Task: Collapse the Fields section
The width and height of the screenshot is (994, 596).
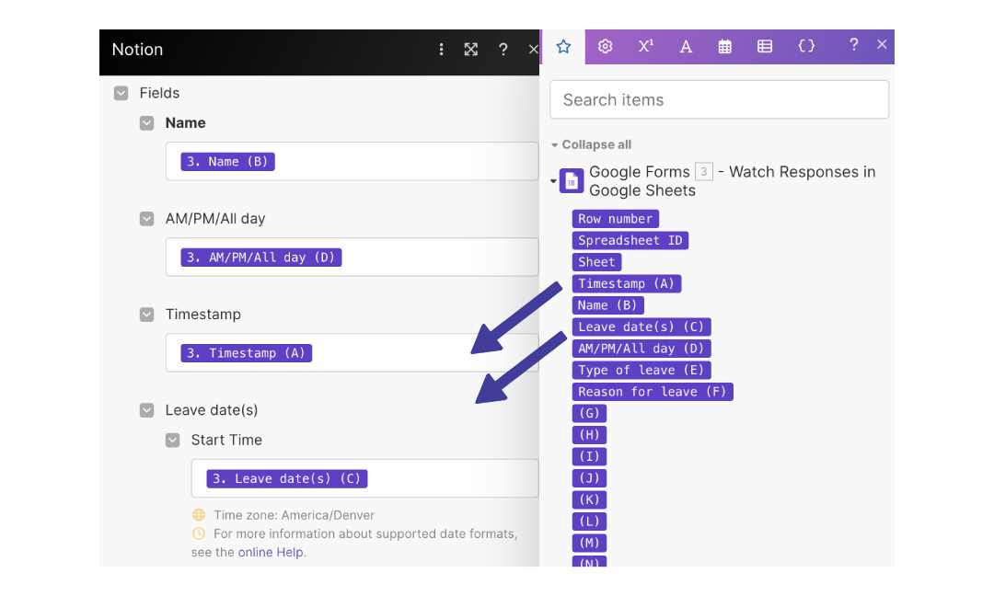Action: (x=121, y=93)
